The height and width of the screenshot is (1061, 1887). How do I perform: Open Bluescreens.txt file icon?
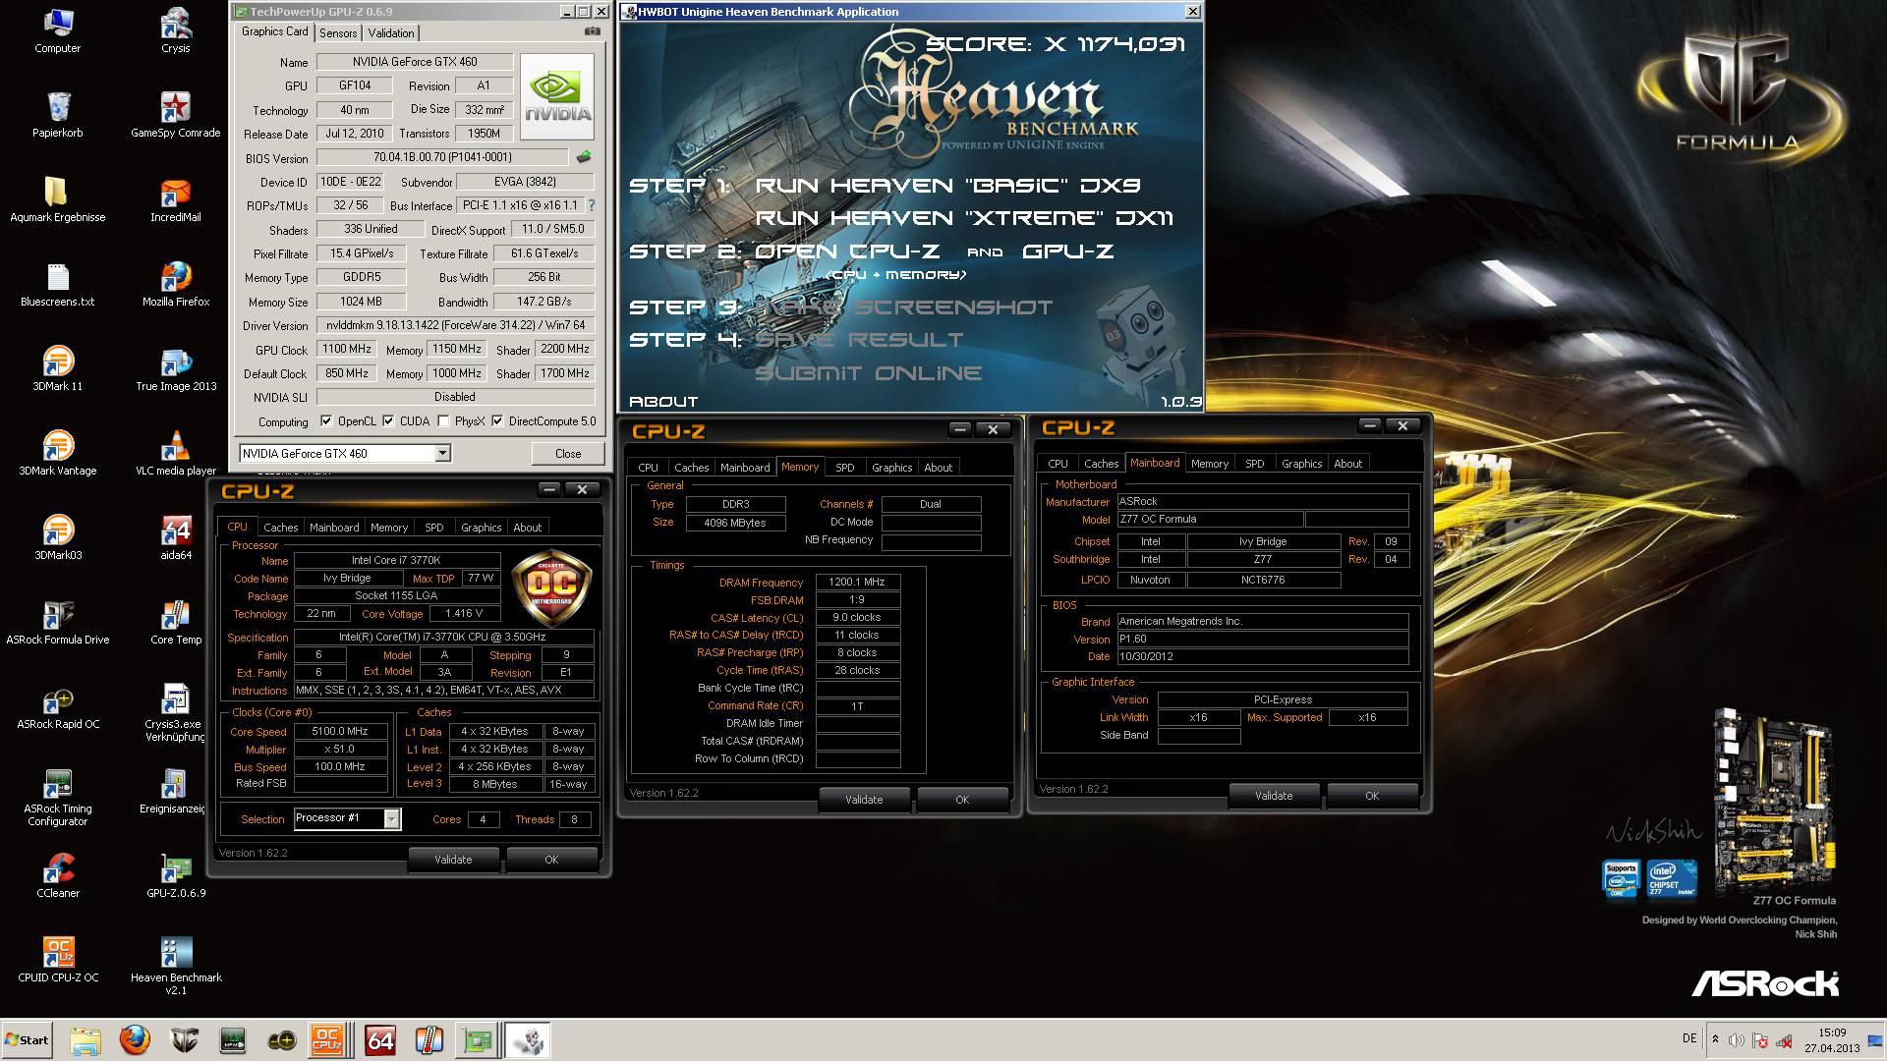click(58, 284)
